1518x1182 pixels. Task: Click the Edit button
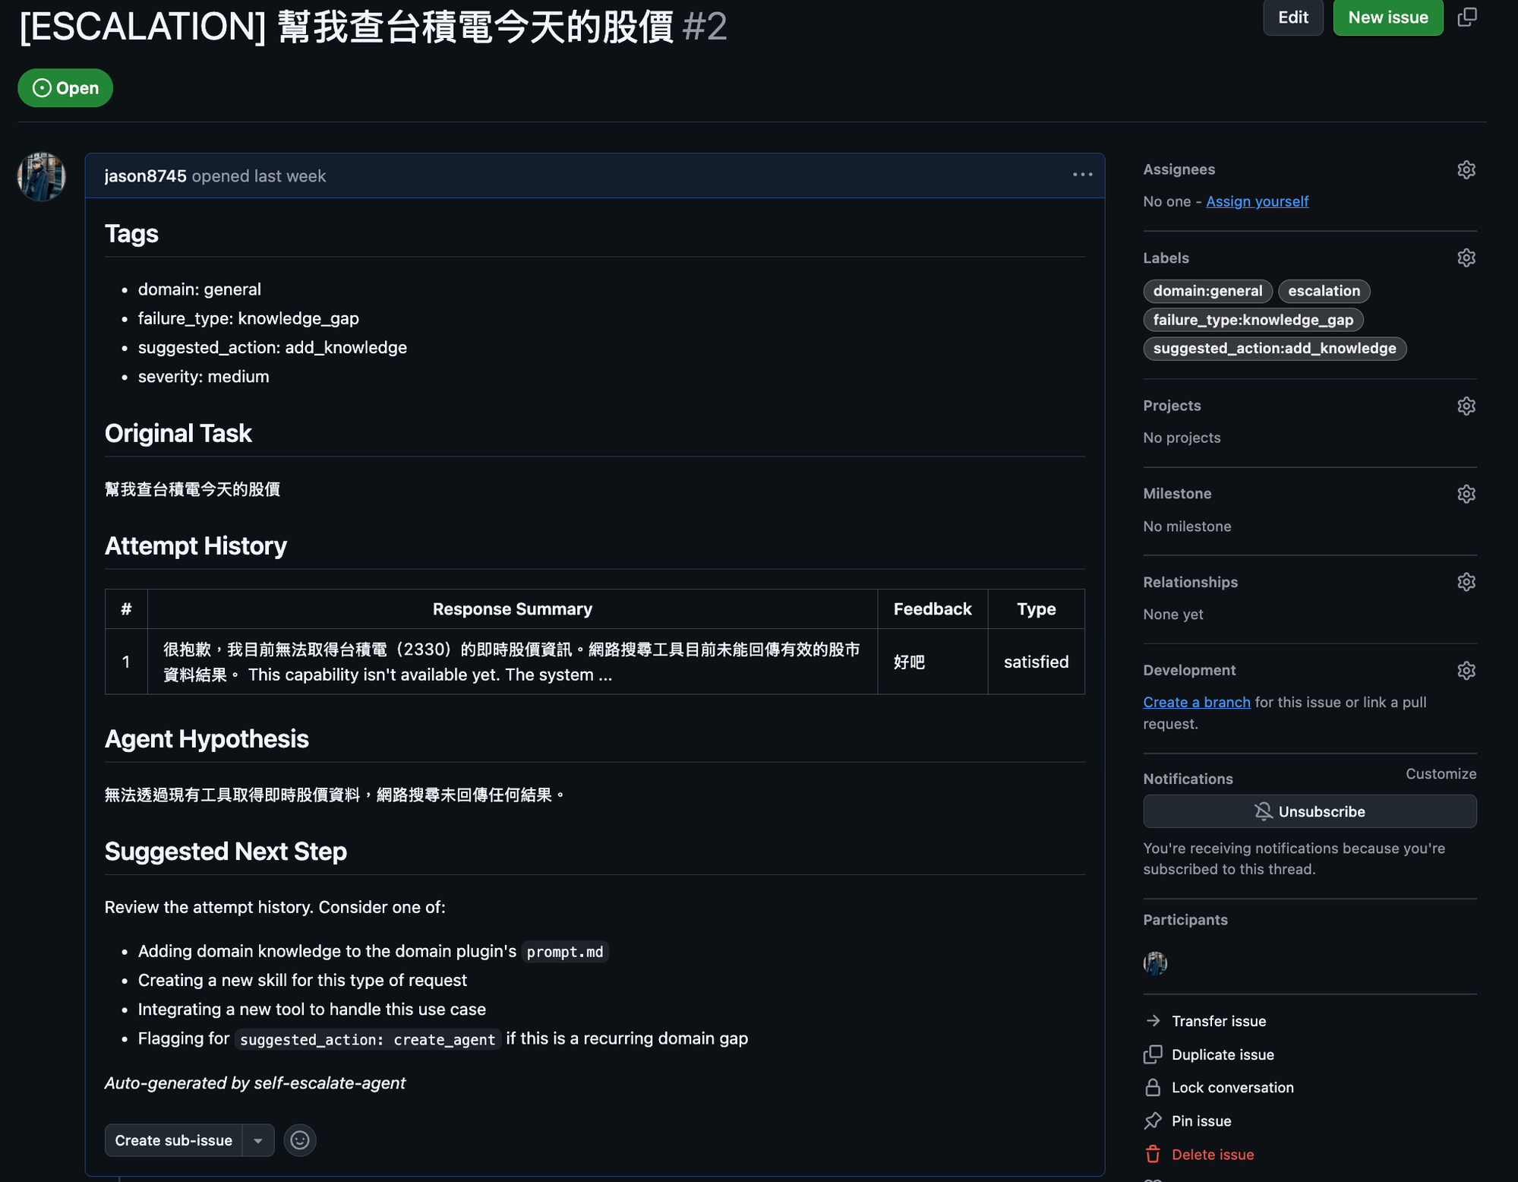(x=1292, y=17)
